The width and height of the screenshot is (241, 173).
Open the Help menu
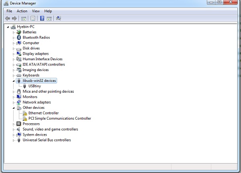pos(48,11)
